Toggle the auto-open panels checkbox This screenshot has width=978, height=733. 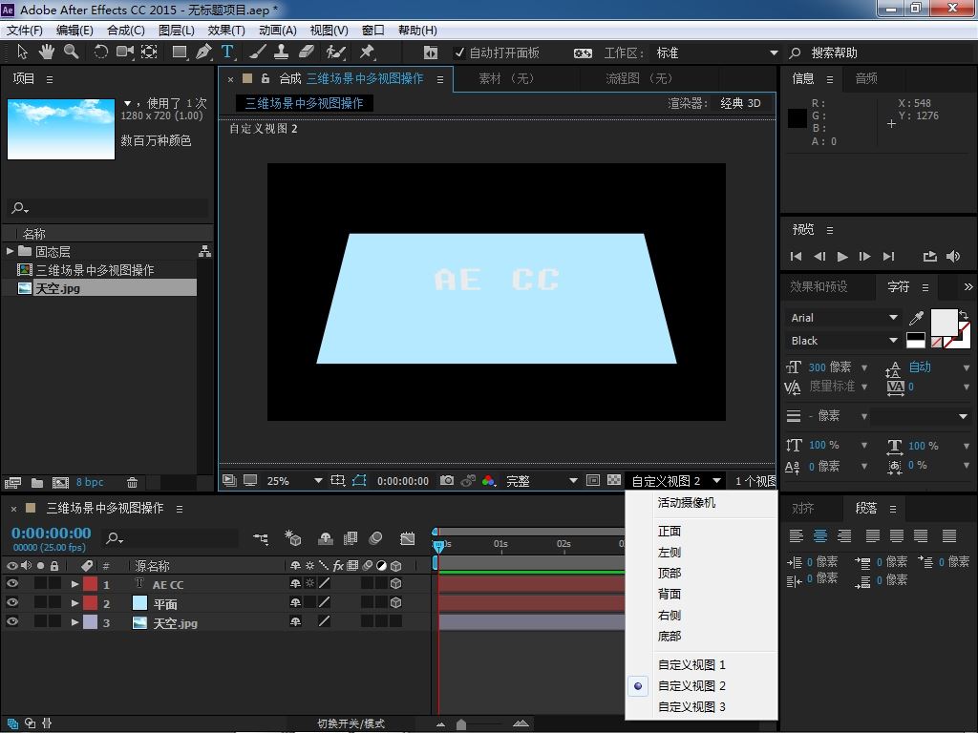459,53
